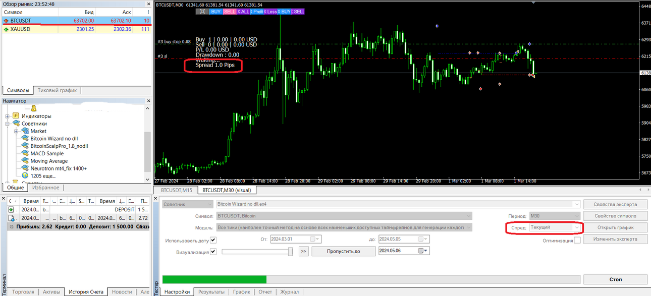This screenshot has height=296, width=651.
Task: Select the XAUUSD row in Market Watch
Action: pos(76,29)
